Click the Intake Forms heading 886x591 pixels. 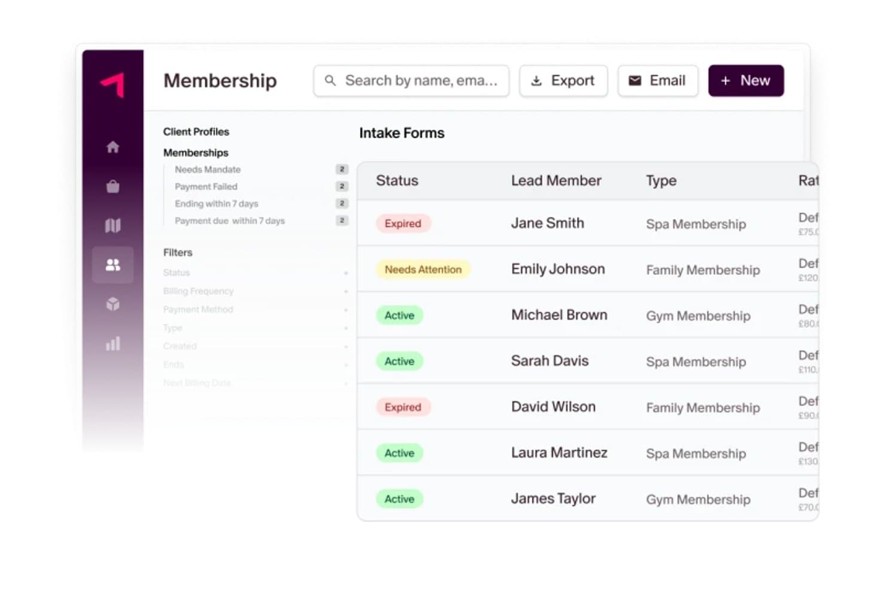click(x=402, y=133)
